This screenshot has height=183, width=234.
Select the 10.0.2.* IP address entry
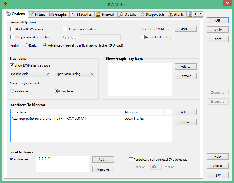coord(43,159)
